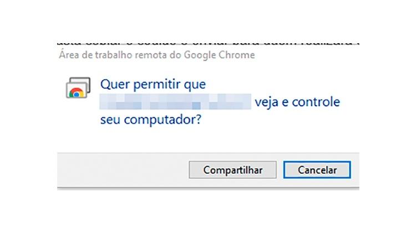
Task: Click the 'veja e controle' text
Action: coord(297,102)
